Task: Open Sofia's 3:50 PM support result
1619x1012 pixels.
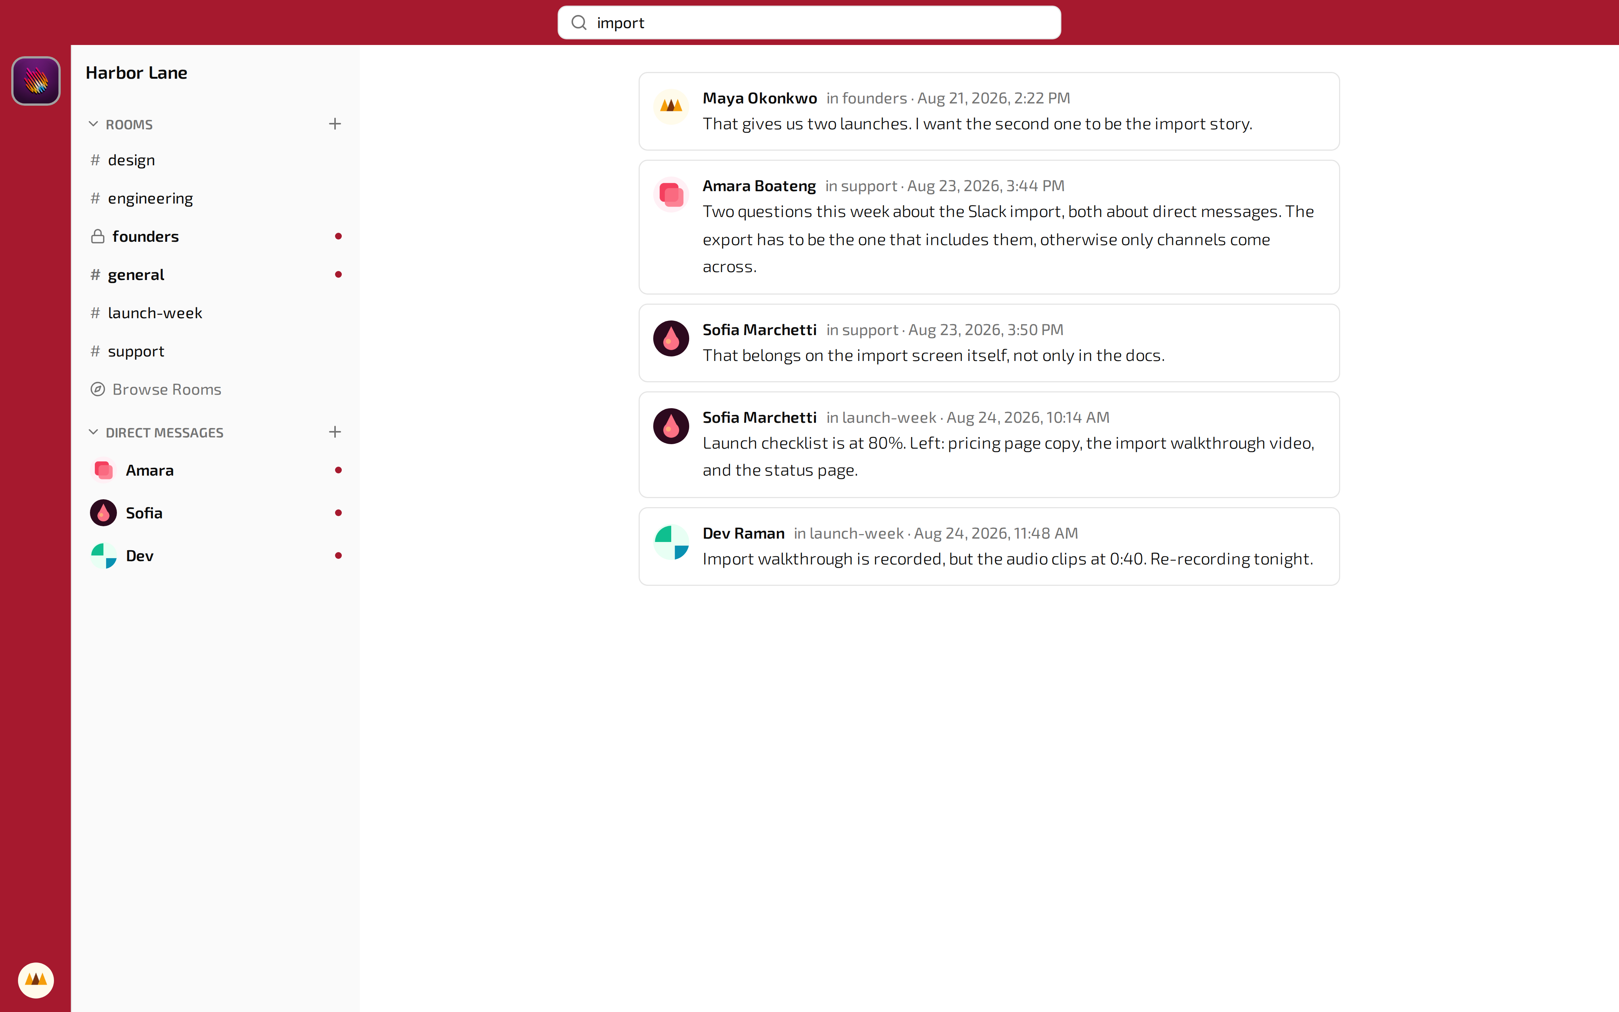Action: (989, 343)
